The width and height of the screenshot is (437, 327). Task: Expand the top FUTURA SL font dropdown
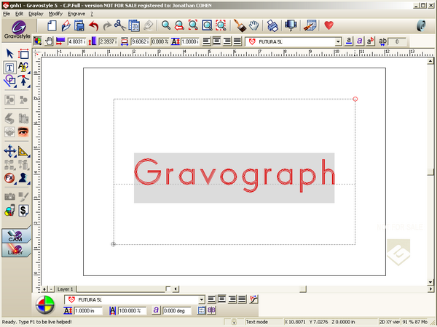point(338,41)
